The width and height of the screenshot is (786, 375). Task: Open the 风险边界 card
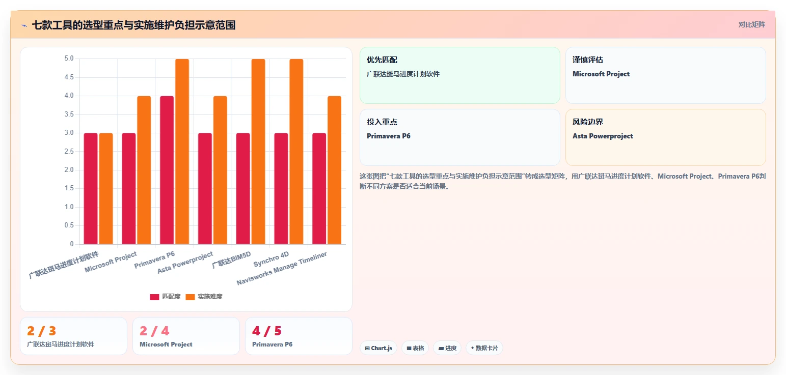[x=665, y=137]
